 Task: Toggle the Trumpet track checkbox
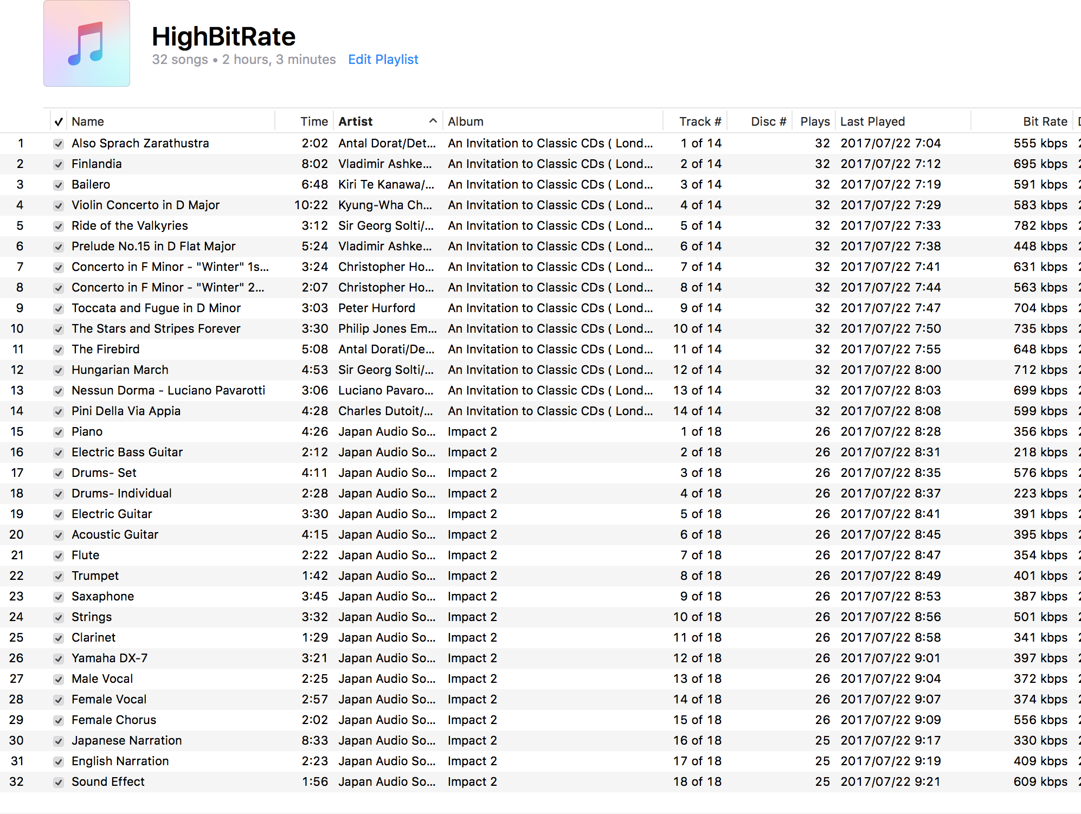tap(59, 577)
